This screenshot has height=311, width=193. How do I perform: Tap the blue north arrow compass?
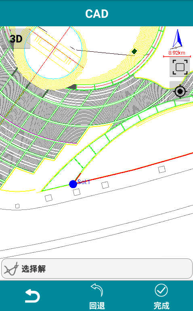click(177, 38)
